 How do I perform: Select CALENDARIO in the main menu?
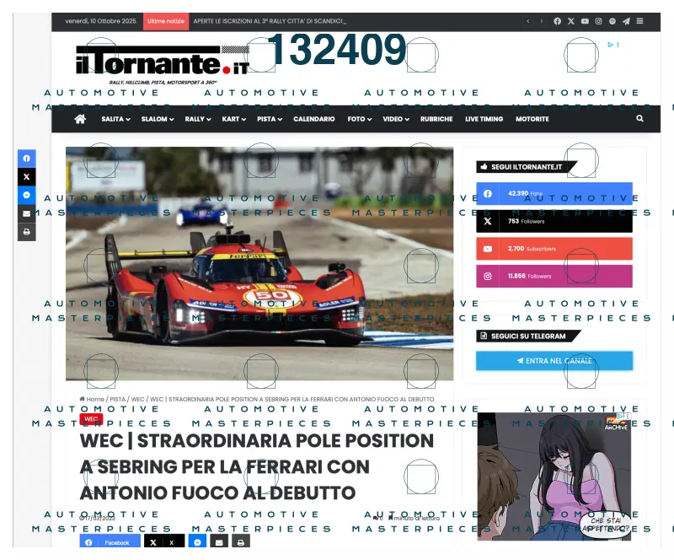[x=313, y=119]
